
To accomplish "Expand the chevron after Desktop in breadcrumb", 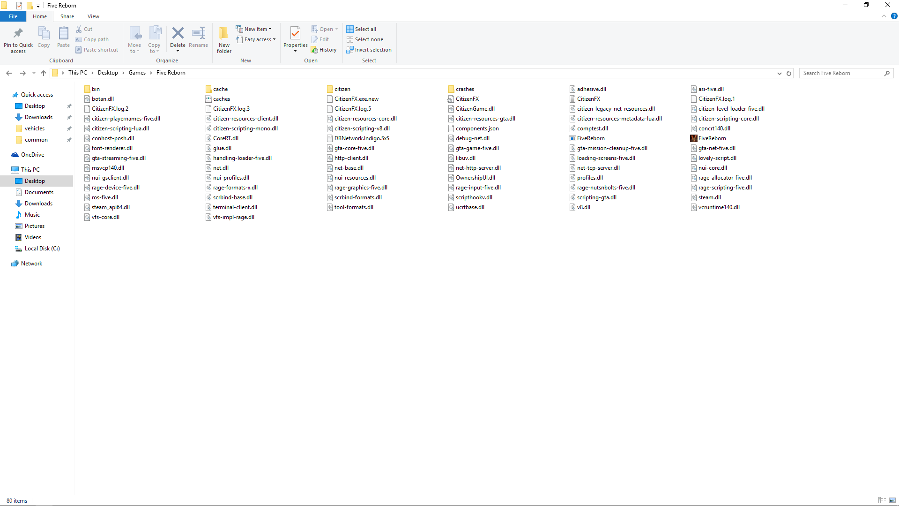I will [x=123, y=73].
